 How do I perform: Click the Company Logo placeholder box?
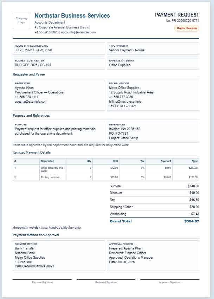(21, 21)
